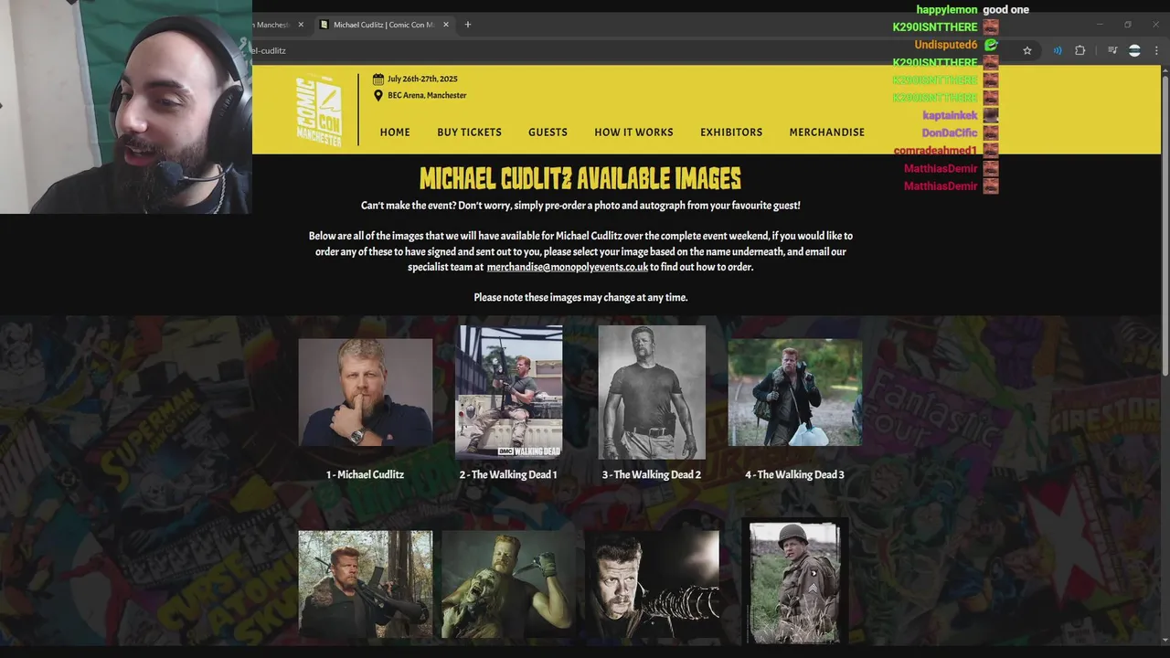Close the Michael Cudlitz tab
This screenshot has height=658, width=1170.
[x=446, y=25]
